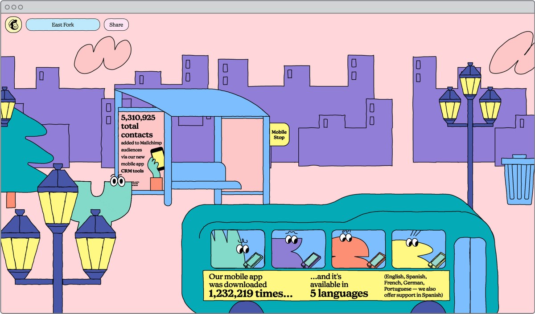Click the Share button

click(x=116, y=24)
